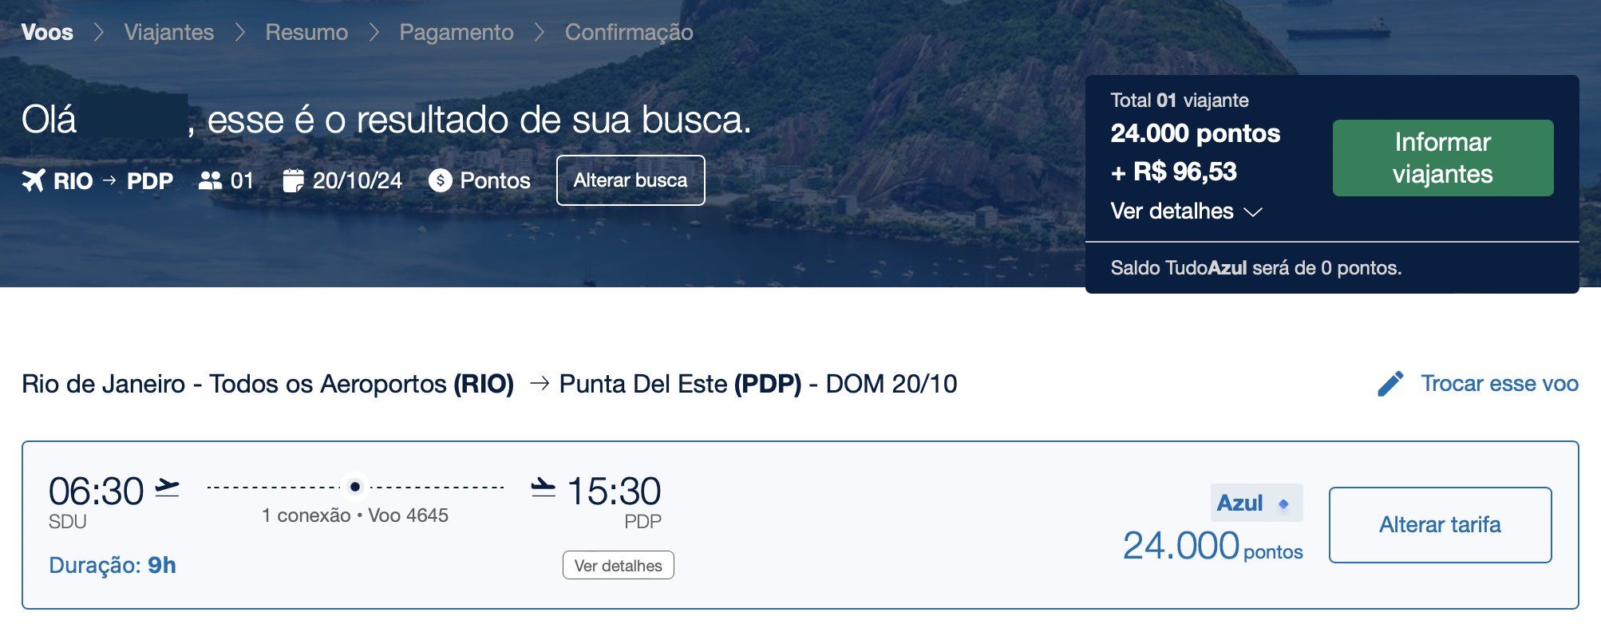Screen dimensions: 1601x624
Task: Click the pencil icon for Trocar esse voo
Action: point(1390,384)
